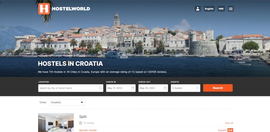Open the hamburger menu icon

coord(231,9)
